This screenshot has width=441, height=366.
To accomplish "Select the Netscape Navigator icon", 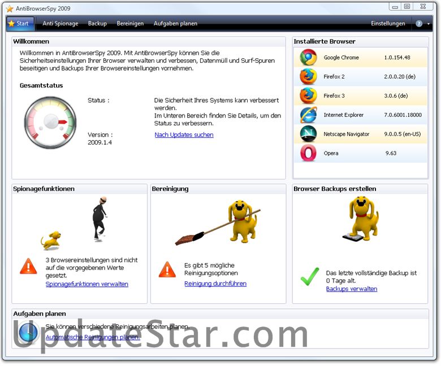I will 308,134.
